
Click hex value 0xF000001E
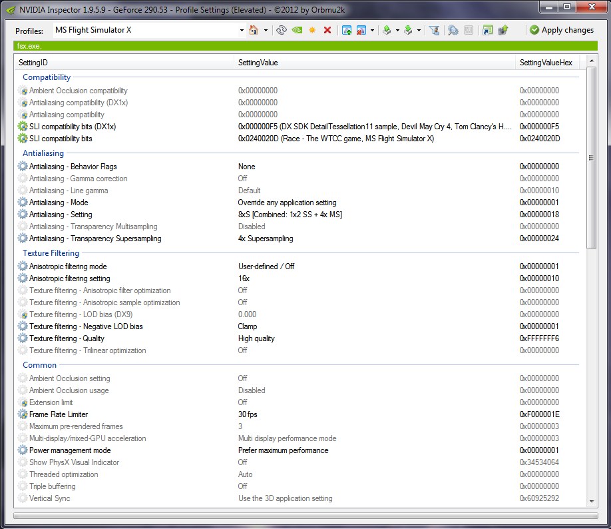(540, 414)
